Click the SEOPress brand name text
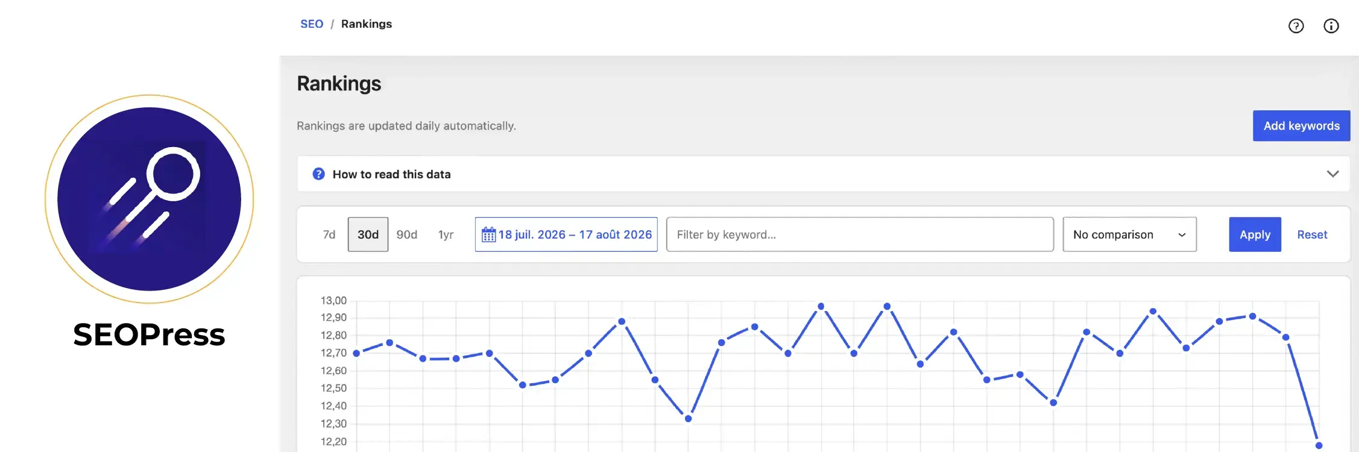The height and width of the screenshot is (452, 1359). point(149,334)
